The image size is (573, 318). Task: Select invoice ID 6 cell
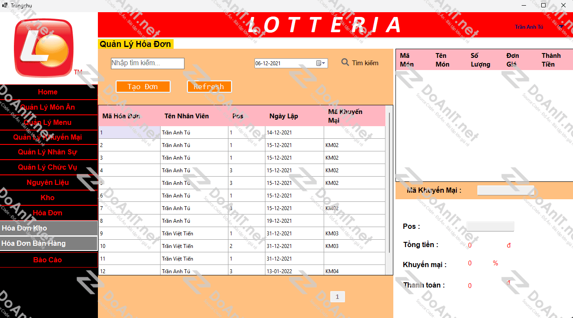click(x=130, y=196)
